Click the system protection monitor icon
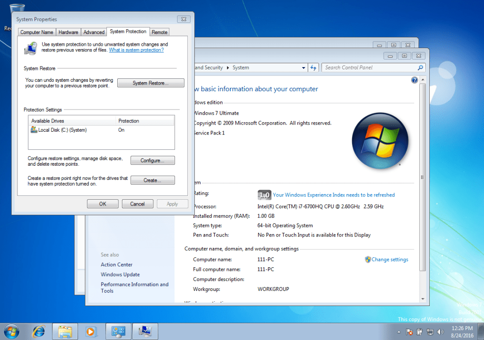The image size is (484, 340). (x=31, y=49)
